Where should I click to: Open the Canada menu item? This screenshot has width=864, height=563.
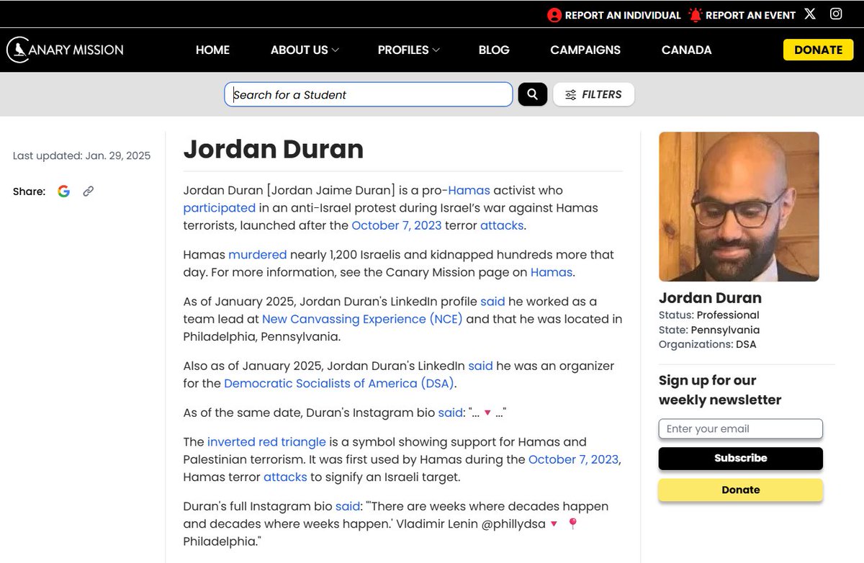click(686, 50)
